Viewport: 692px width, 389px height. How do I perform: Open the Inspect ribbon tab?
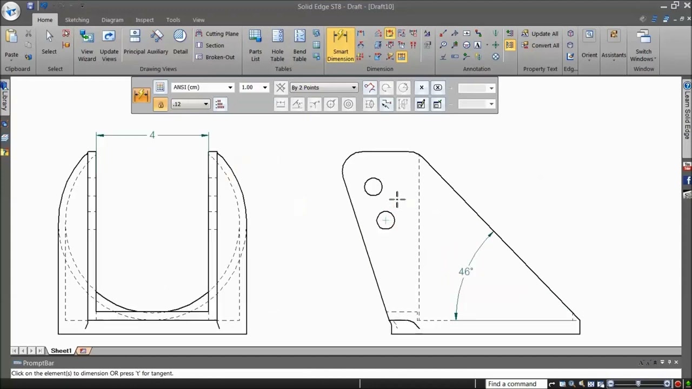[x=144, y=20]
